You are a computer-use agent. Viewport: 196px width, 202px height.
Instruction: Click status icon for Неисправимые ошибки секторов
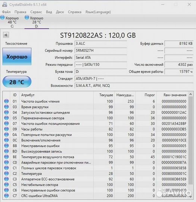coord(6,190)
